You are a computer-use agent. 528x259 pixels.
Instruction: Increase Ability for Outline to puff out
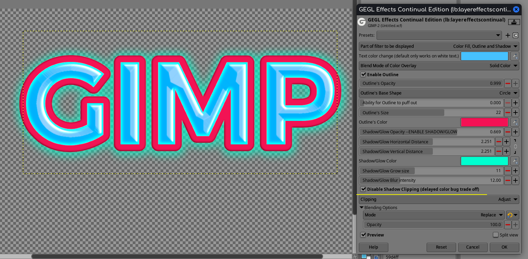click(x=515, y=103)
